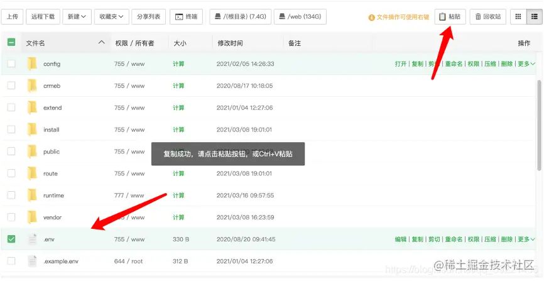Viewport: 544px width, 281px height.
Task: Go to root directory disk (7.4G)
Action: coord(241,17)
